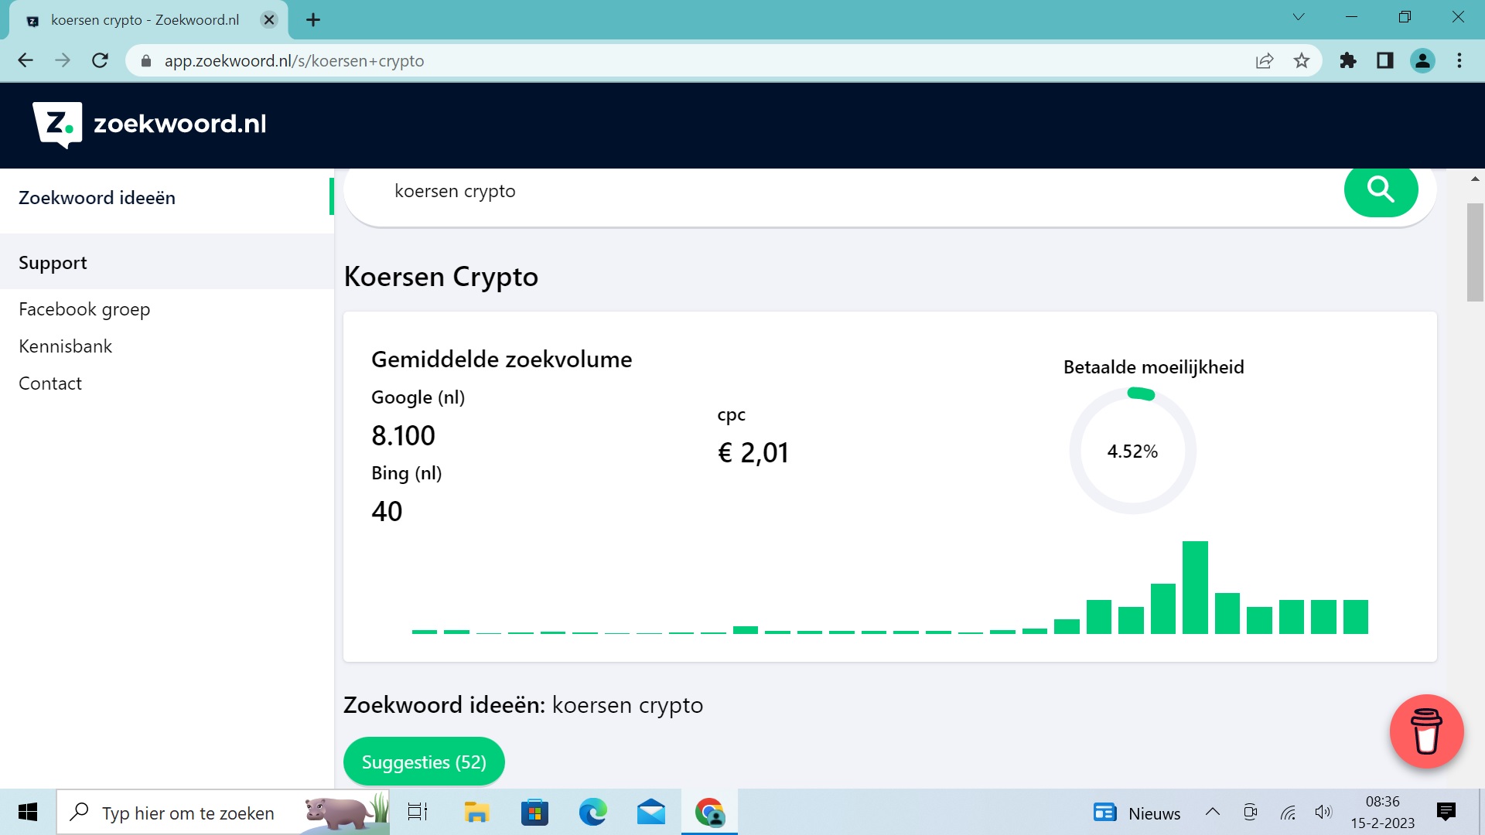Click the Koersen Crypto heading
The image size is (1485, 835).
(441, 277)
